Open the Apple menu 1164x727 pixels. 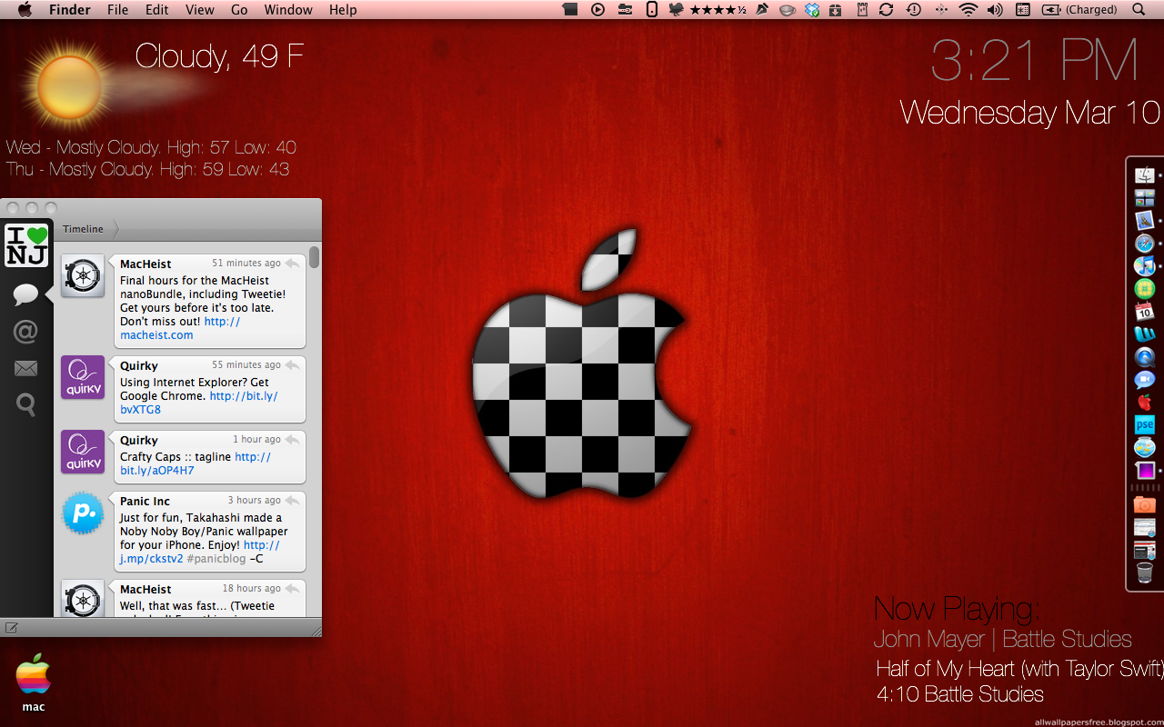25,10
